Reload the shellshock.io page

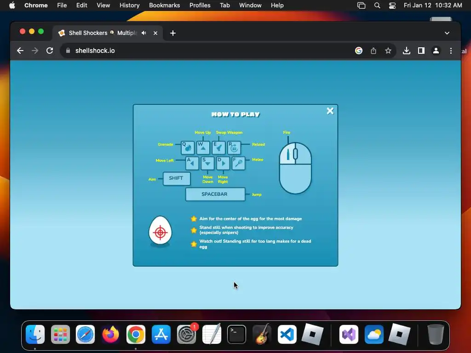point(50,51)
